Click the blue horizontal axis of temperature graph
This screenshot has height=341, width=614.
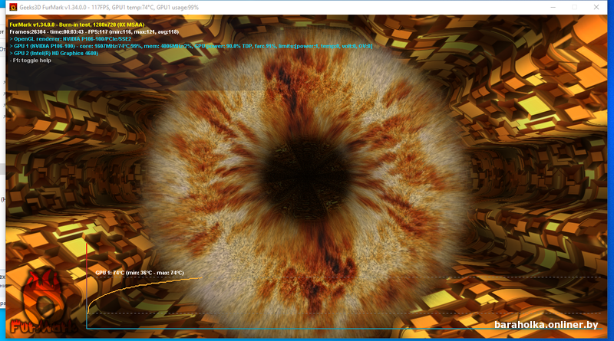tap(307, 330)
